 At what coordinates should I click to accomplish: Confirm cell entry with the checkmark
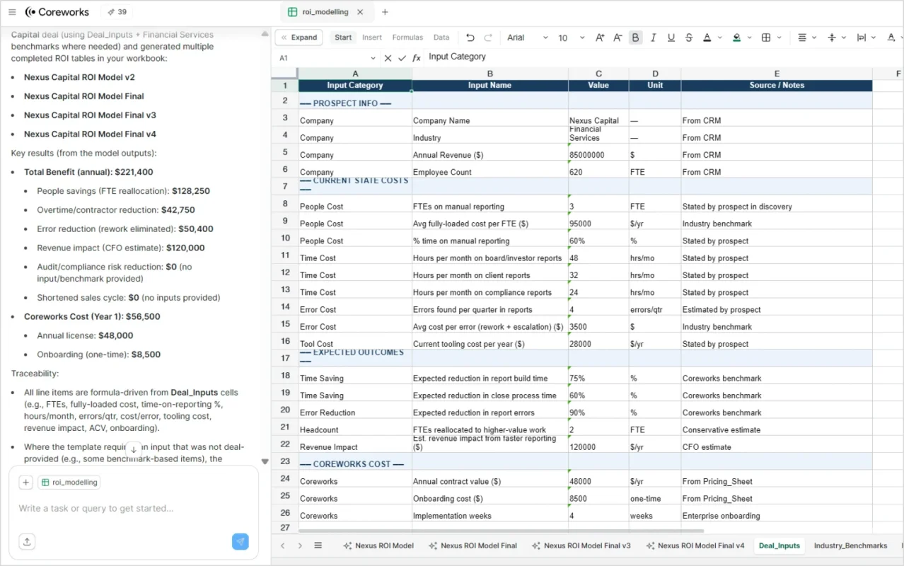(402, 57)
